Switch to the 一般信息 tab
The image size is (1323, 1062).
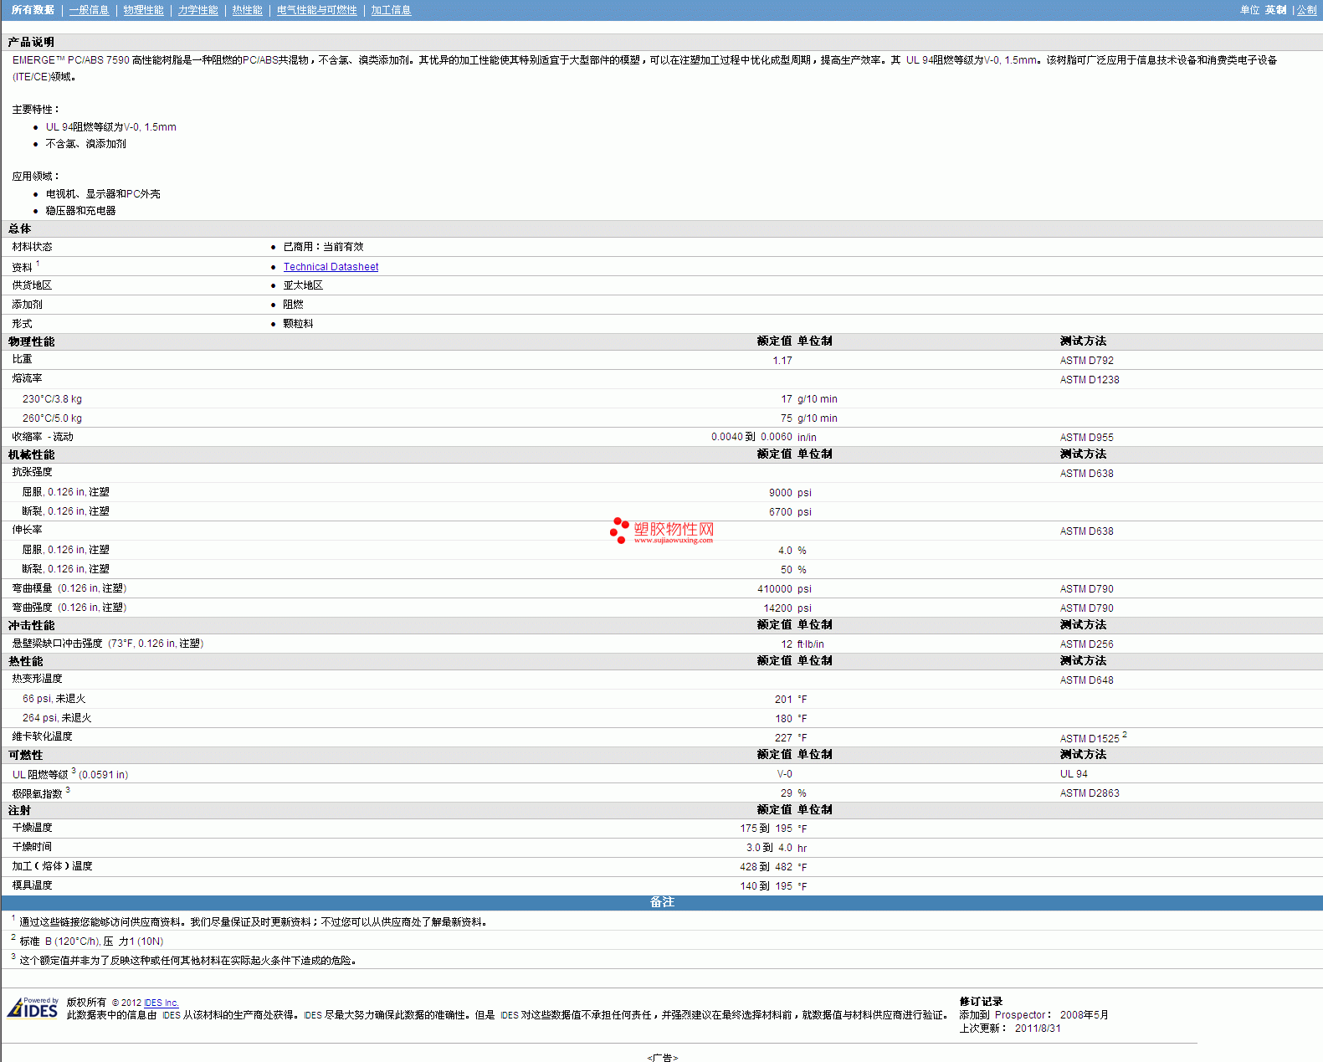[x=89, y=10]
